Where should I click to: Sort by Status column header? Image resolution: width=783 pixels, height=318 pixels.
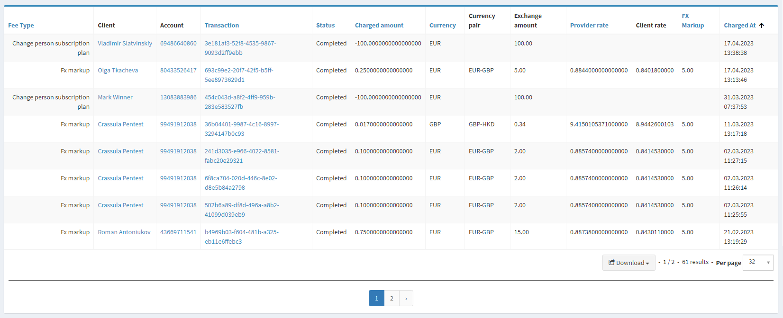pos(325,26)
